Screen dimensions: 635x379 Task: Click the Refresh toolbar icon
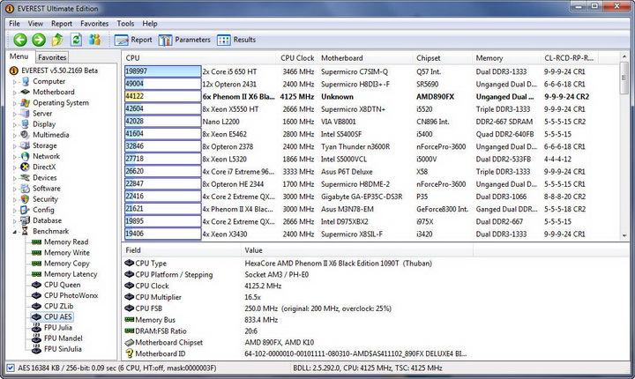tap(76, 40)
